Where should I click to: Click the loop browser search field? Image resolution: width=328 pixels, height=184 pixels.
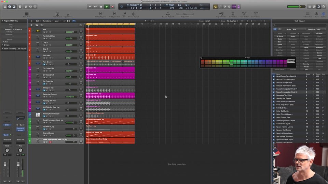coord(300,25)
